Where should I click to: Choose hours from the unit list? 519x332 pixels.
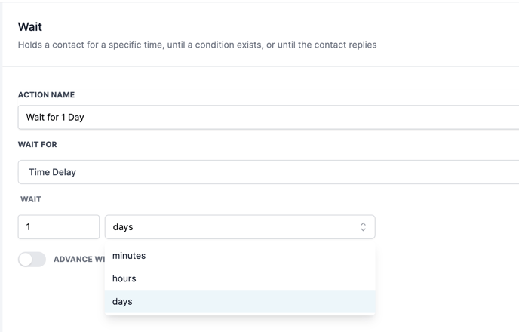pyautogui.click(x=124, y=278)
